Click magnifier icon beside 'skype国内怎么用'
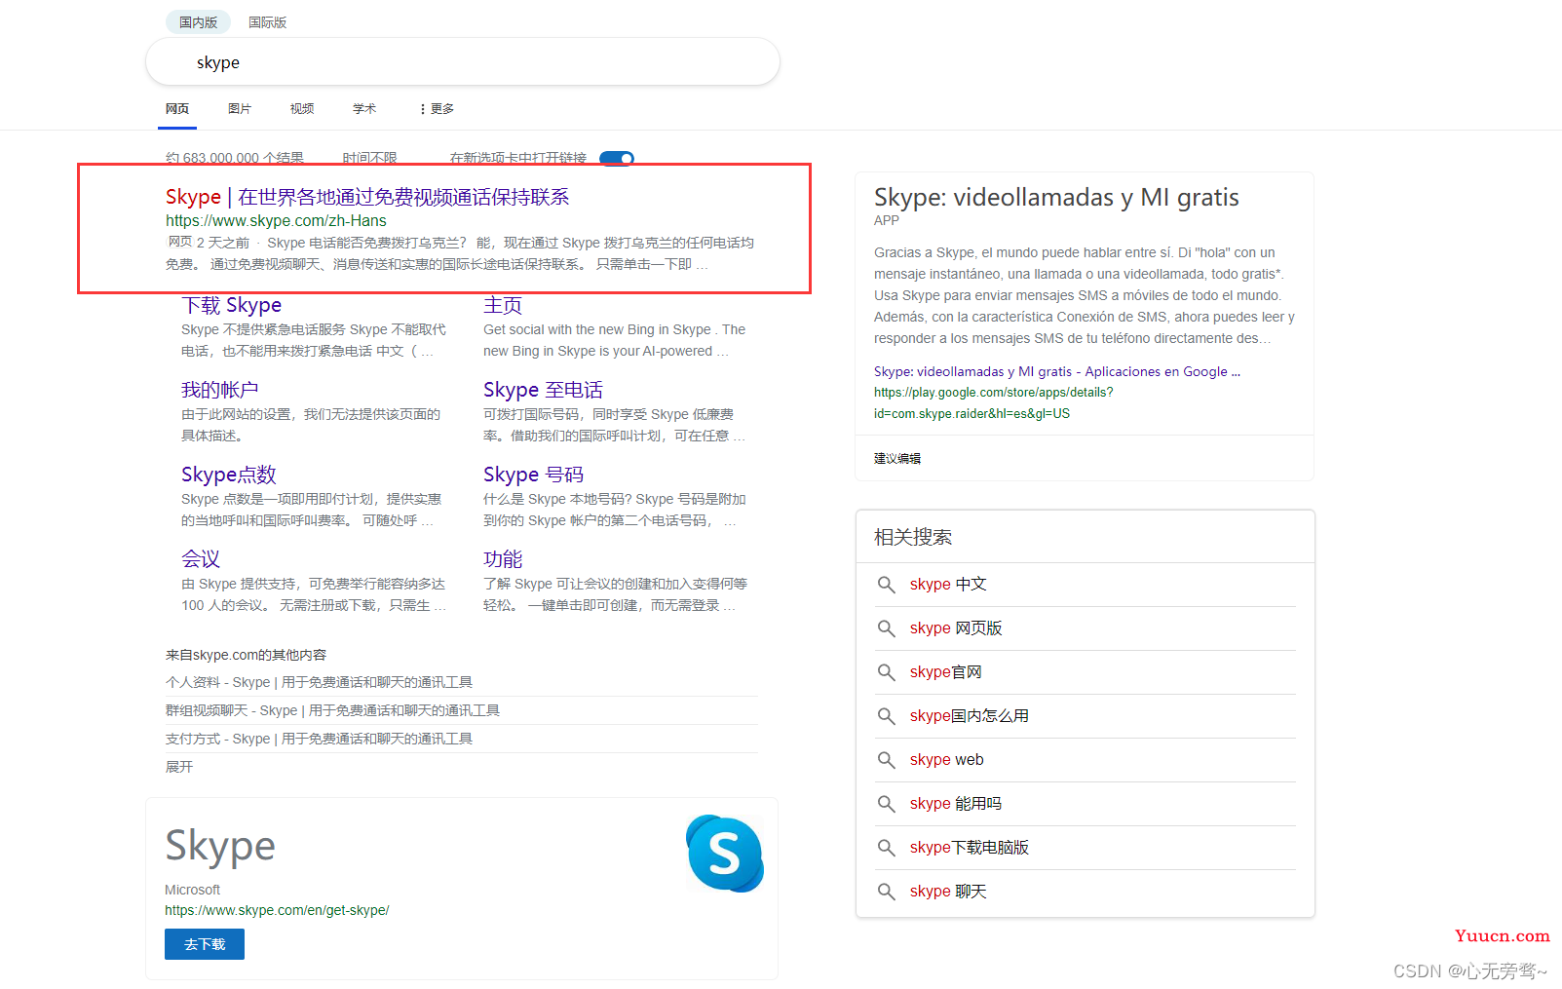1562x989 pixels. pos(886,716)
